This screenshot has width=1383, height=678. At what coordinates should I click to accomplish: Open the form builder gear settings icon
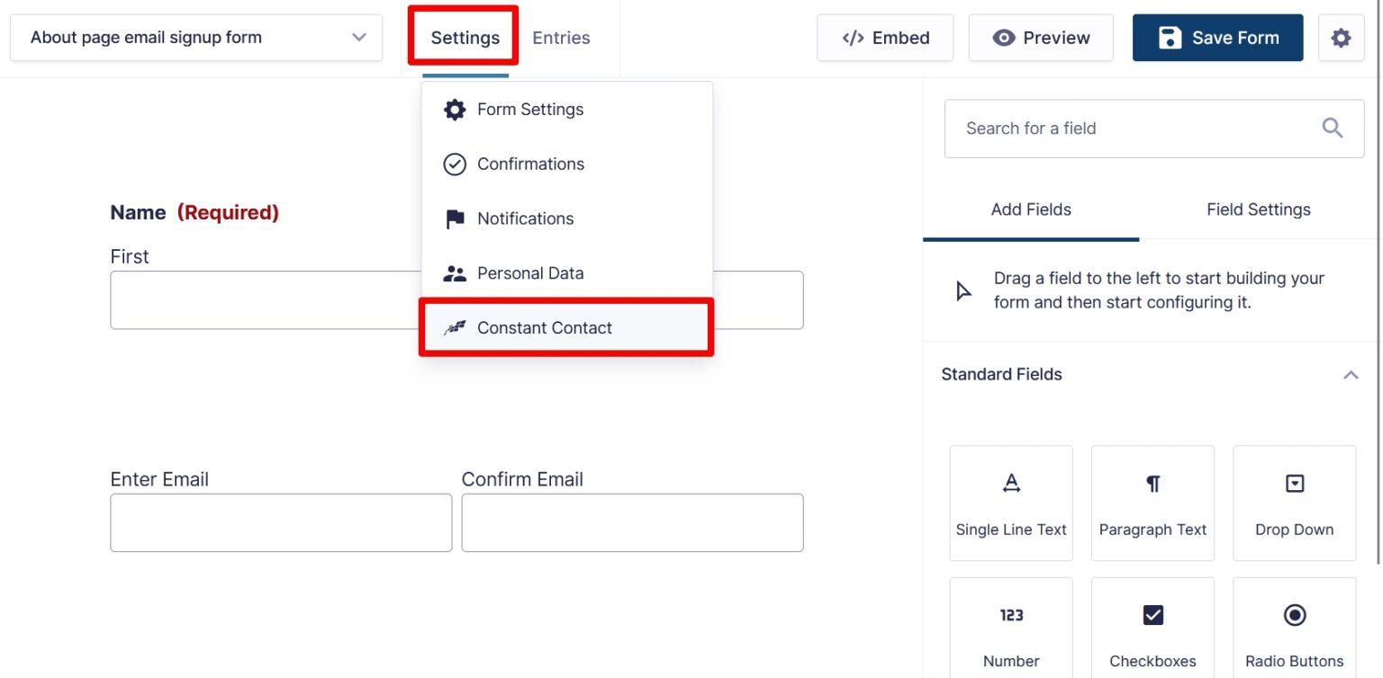click(x=1341, y=37)
